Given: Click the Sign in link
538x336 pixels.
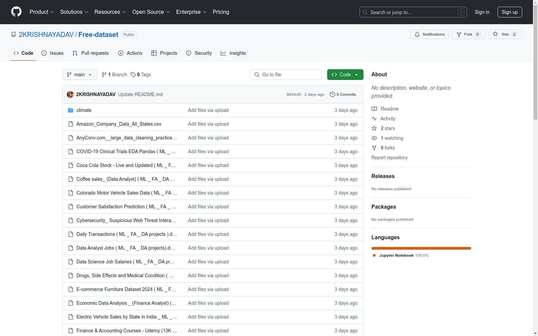Looking at the screenshot, I should [482, 12].
